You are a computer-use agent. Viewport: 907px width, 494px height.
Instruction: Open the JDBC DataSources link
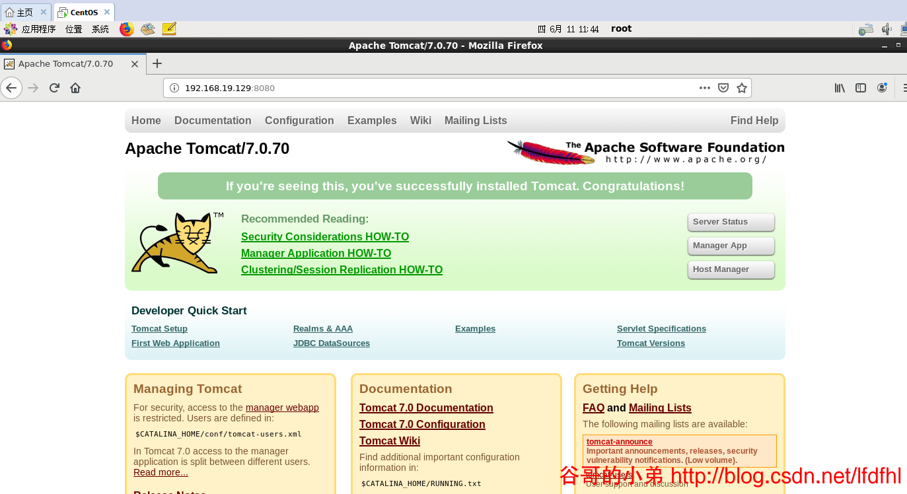[x=332, y=343]
